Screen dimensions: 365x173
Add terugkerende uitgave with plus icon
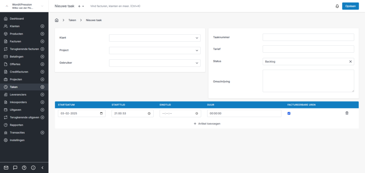click(42, 117)
